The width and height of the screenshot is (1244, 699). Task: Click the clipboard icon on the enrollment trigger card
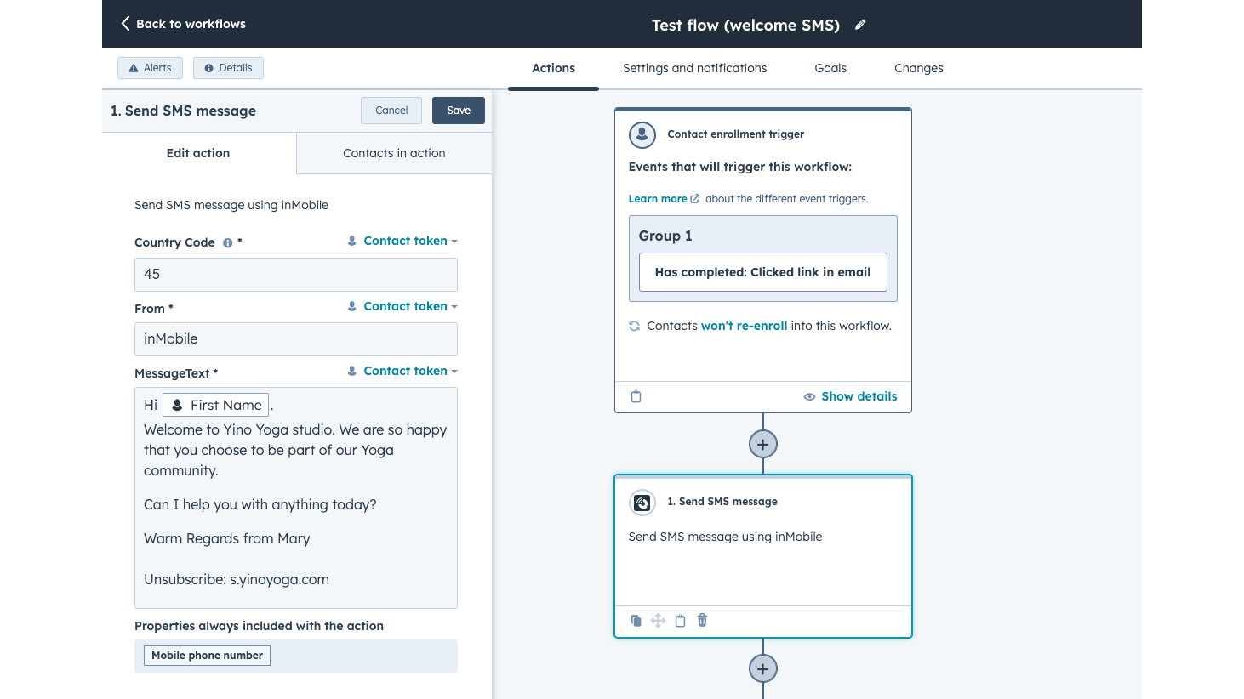point(636,396)
